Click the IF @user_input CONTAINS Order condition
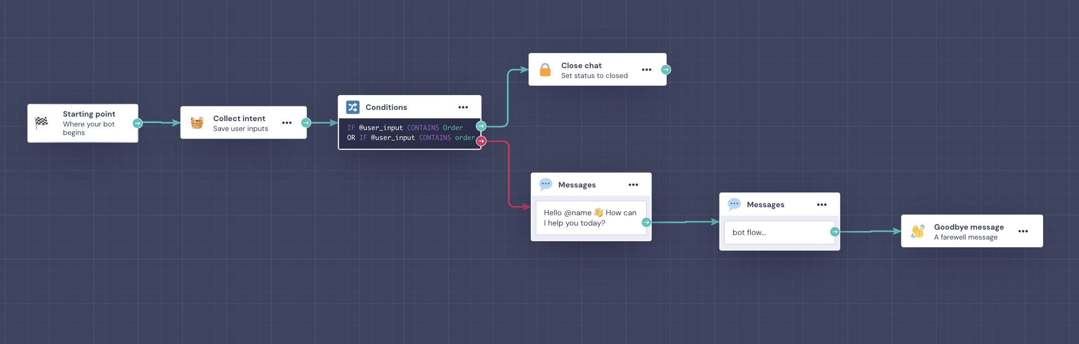 pyautogui.click(x=405, y=128)
